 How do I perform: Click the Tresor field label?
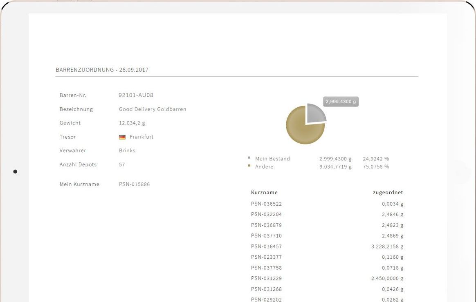pos(68,137)
